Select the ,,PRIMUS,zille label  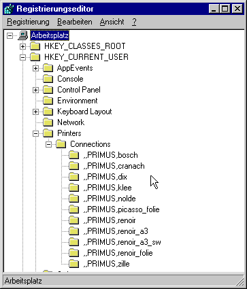[106, 264]
